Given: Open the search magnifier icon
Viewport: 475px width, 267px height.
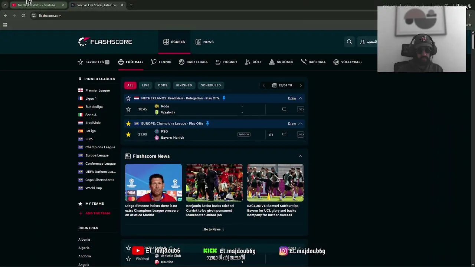Looking at the screenshot, I should click(349, 42).
